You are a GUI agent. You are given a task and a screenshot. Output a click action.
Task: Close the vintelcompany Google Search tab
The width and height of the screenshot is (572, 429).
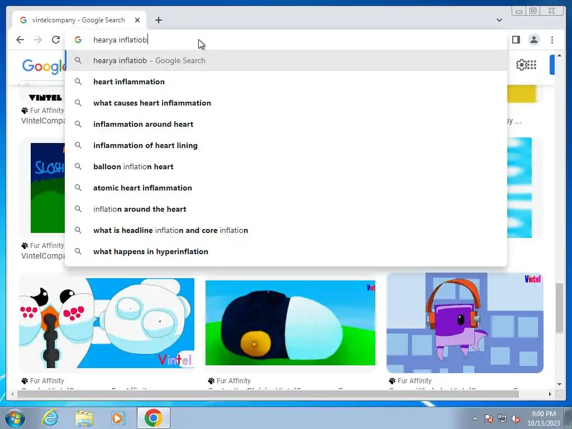pyautogui.click(x=137, y=20)
